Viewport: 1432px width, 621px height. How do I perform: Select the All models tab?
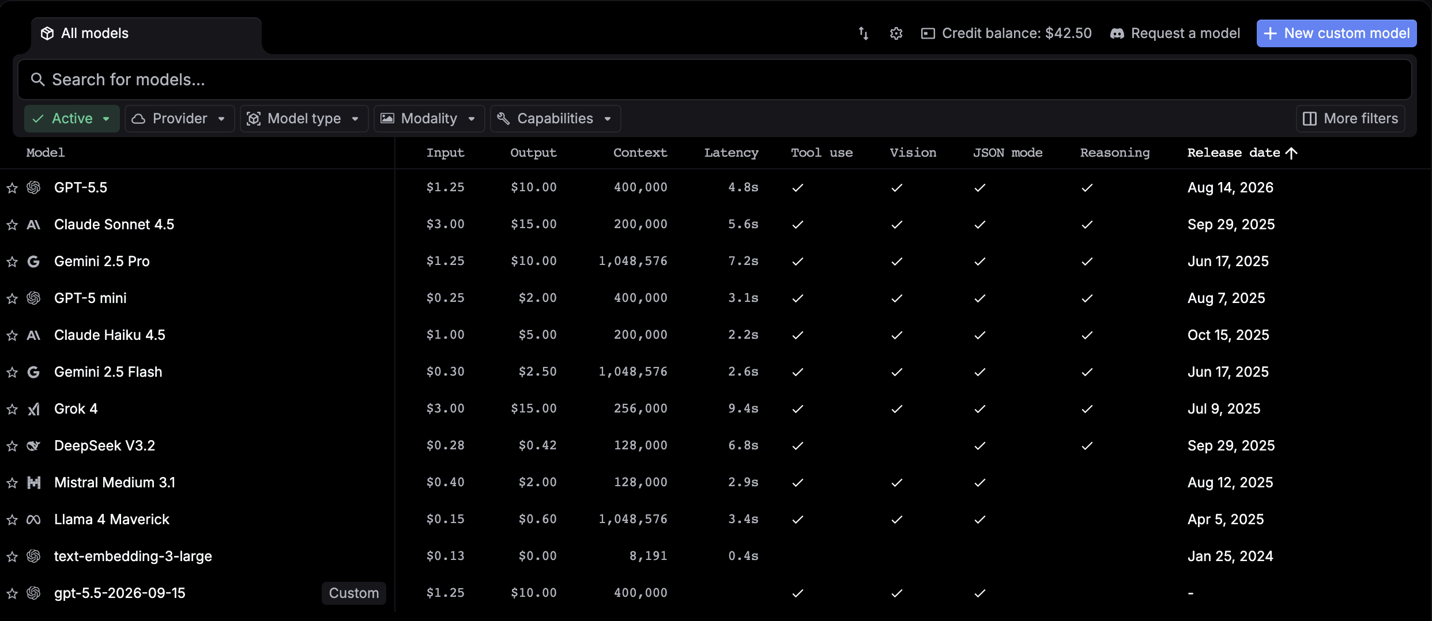coord(146,33)
